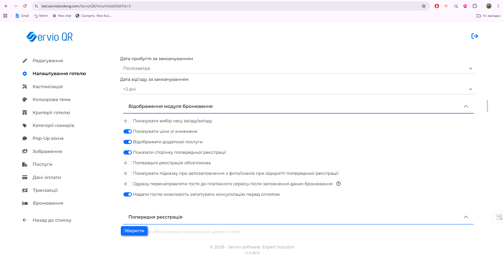This screenshot has height=260, width=503.
Task: Turn on Попередня реєстрація обов'язкова switch
Action: pos(128,163)
